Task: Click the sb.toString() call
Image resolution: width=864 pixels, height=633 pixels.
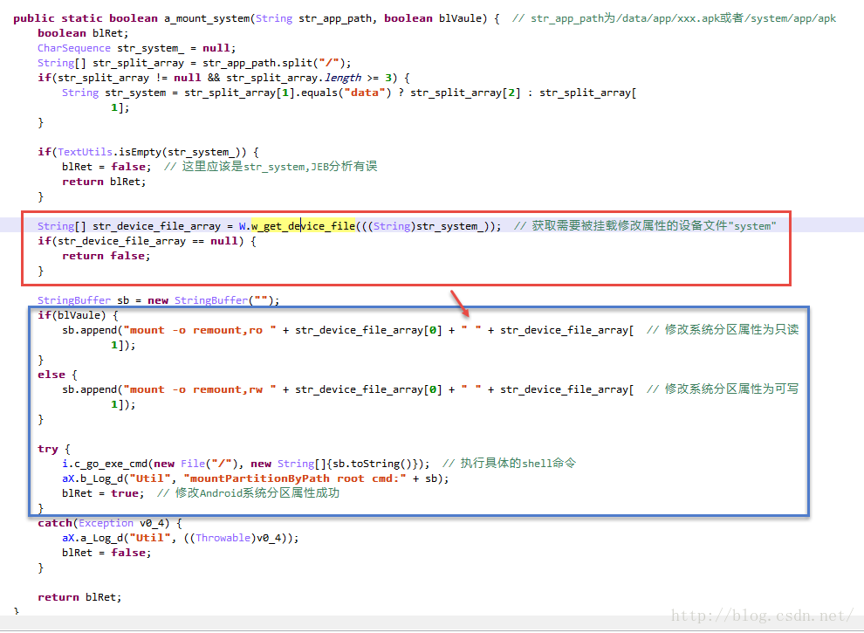Action: tap(373, 464)
